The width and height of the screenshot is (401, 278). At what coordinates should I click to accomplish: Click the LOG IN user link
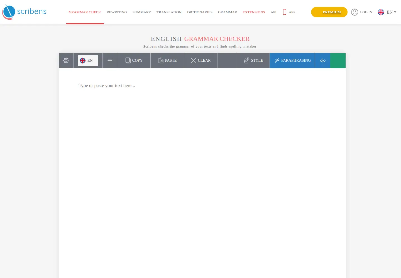[x=362, y=12]
